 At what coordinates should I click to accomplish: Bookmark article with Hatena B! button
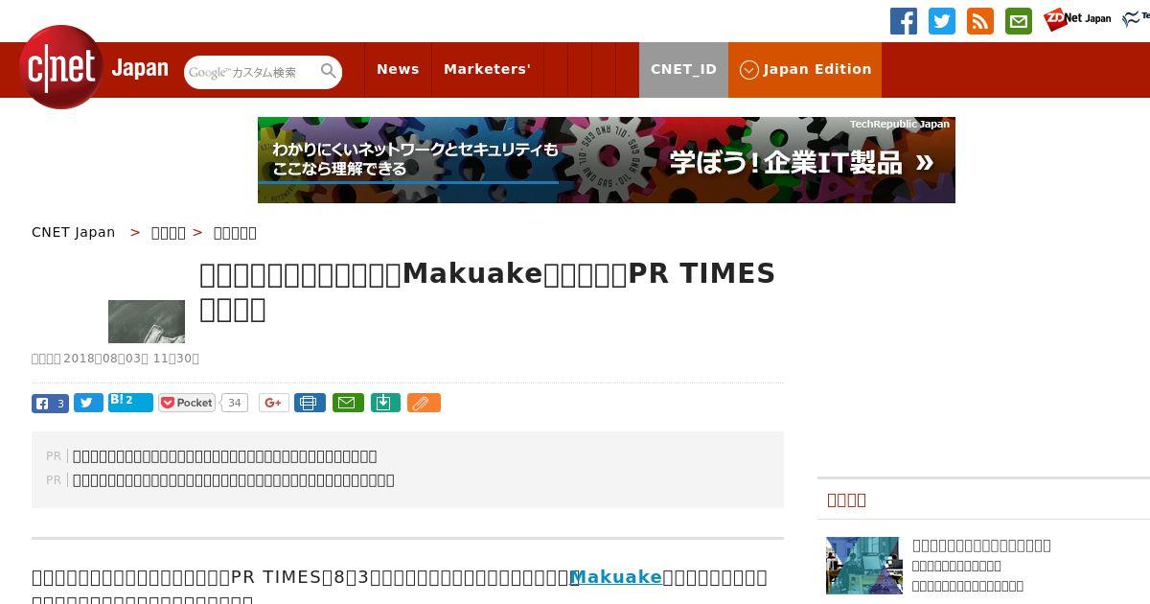pos(130,402)
